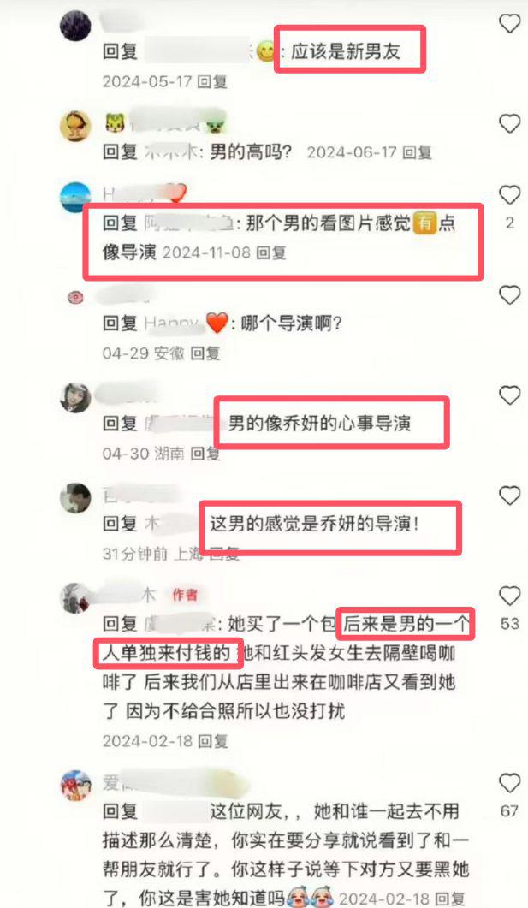
Task: Like the '应该是新男友' comment
Action: click(509, 23)
